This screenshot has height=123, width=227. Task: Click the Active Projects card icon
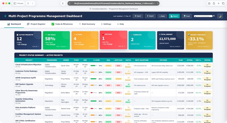17,35
